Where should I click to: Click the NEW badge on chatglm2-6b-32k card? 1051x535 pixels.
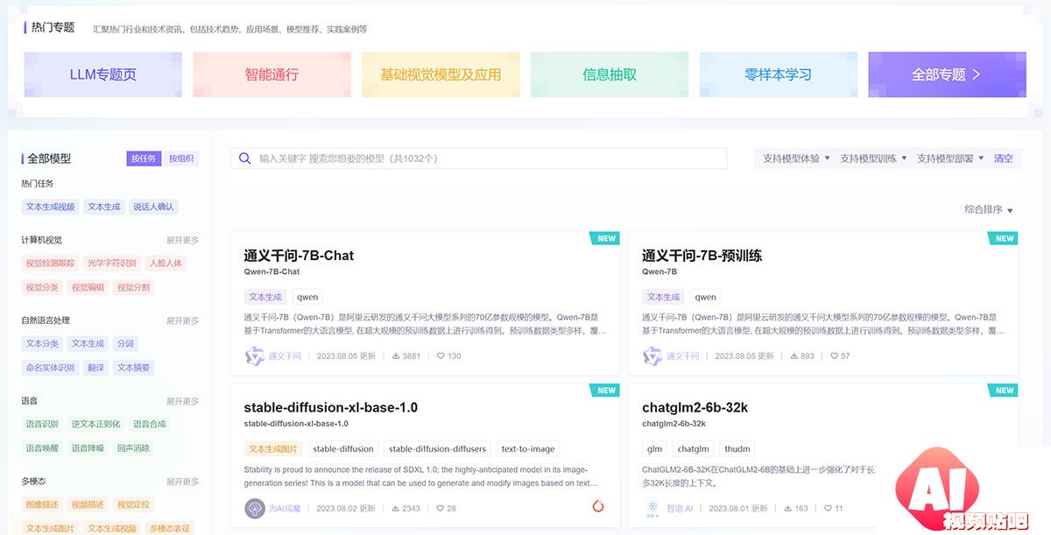1004,391
